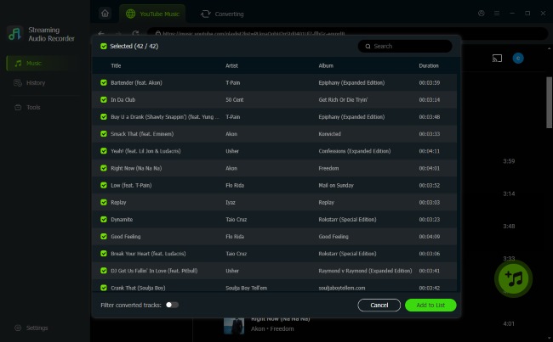Uncheck the Crank That (Soulja Boy) track
This screenshot has width=553, height=342.
[x=103, y=288]
